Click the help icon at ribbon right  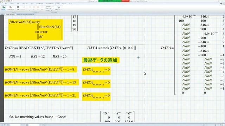click(x=224, y=4)
